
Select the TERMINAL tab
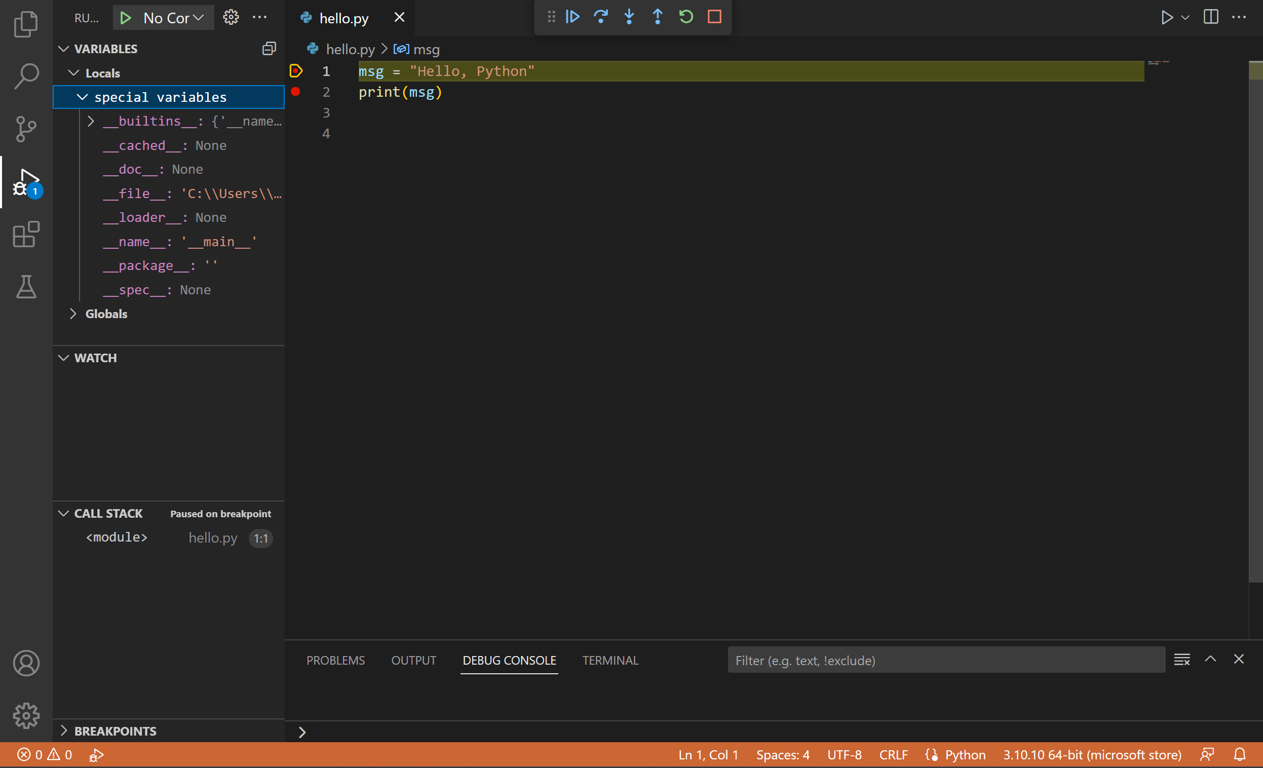(x=610, y=660)
